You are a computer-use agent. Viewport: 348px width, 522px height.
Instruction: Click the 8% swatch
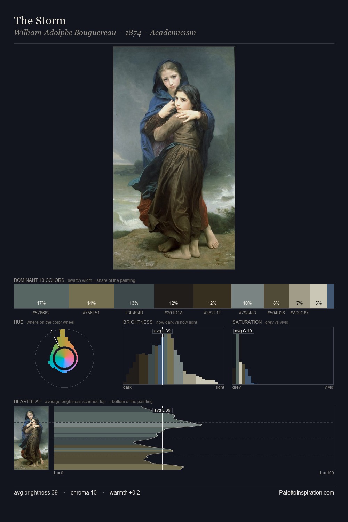[x=276, y=296]
